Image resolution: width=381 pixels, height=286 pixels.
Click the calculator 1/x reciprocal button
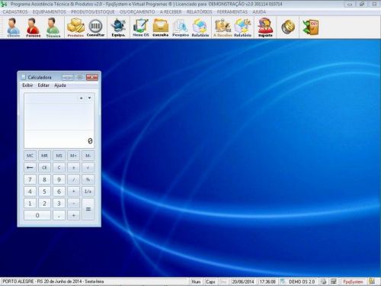click(88, 191)
